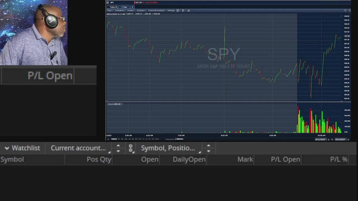The width and height of the screenshot is (358, 201).
Task: Open the Compare dropdown
Action: 141,10
